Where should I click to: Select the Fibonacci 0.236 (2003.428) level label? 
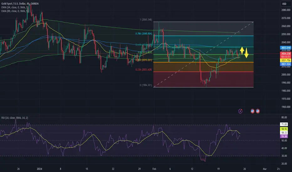click(143, 69)
